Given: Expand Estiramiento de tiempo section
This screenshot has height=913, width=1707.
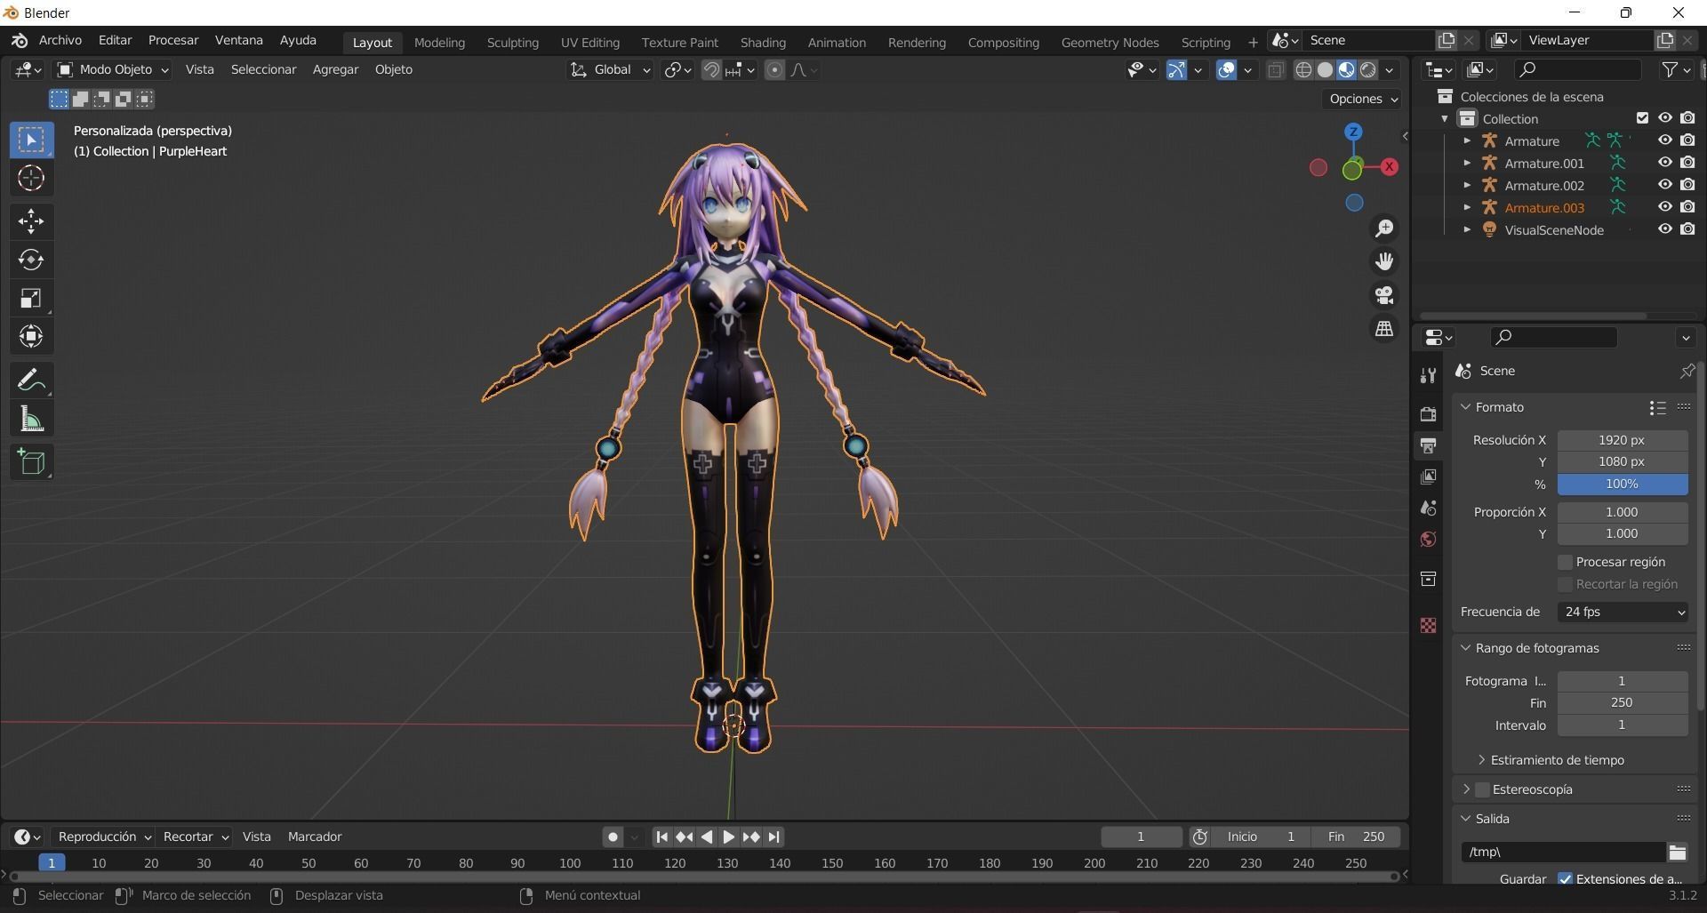Looking at the screenshot, I should tap(1481, 760).
